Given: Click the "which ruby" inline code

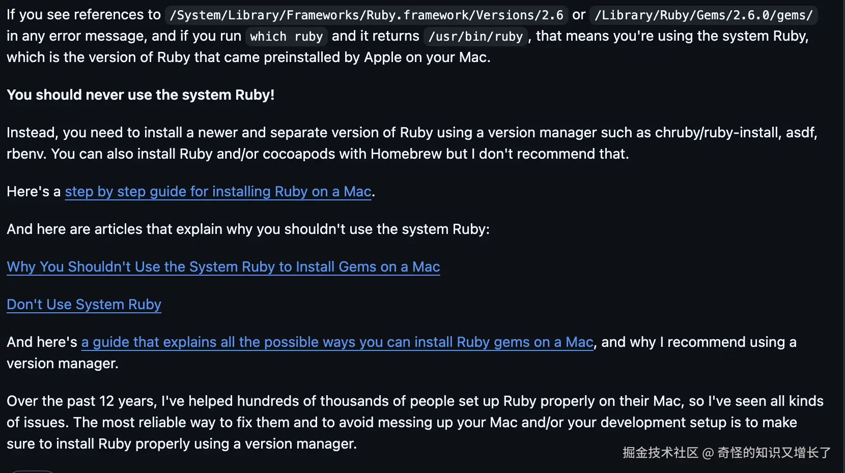Looking at the screenshot, I should pyautogui.click(x=286, y=37).
